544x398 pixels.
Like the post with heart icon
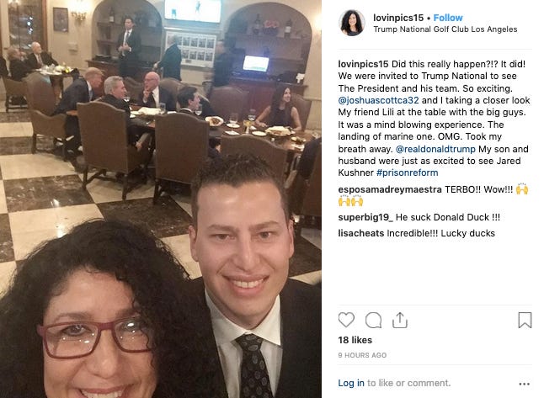[x=346, y=320]
